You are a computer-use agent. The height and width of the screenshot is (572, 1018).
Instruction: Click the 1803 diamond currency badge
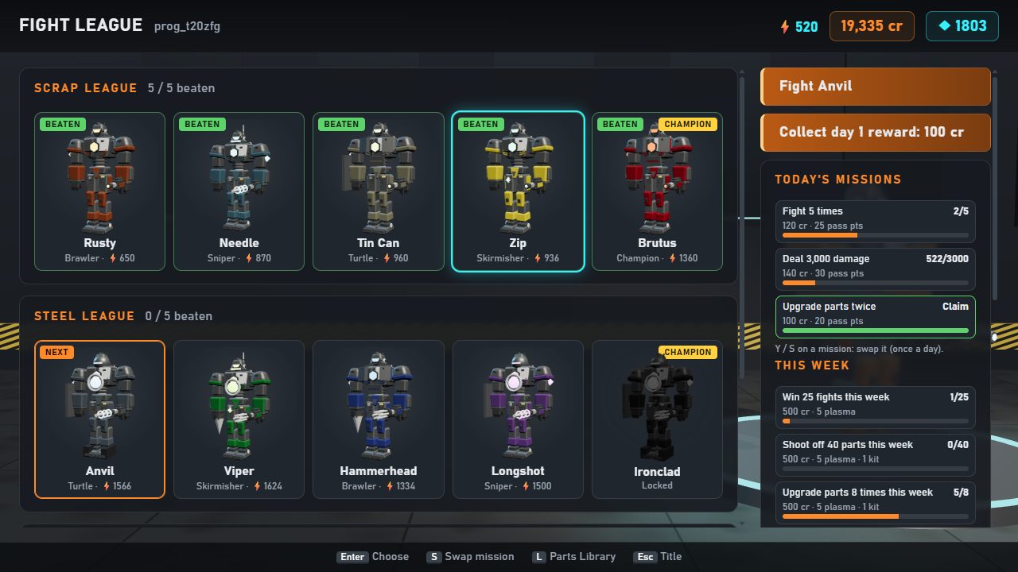962,25
